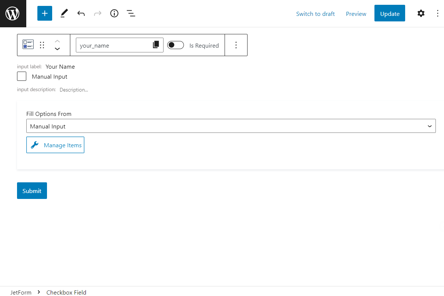Open the block options menu
Viewport: 444px width, 296px height.
tap(236, 45)
